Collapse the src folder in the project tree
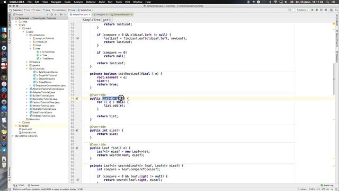This screenshot has height=191, width=339. pos(16,25)
